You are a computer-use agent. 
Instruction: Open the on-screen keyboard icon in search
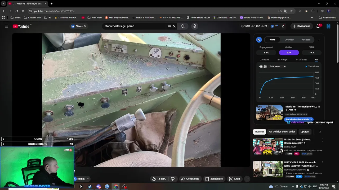[169, 26]
